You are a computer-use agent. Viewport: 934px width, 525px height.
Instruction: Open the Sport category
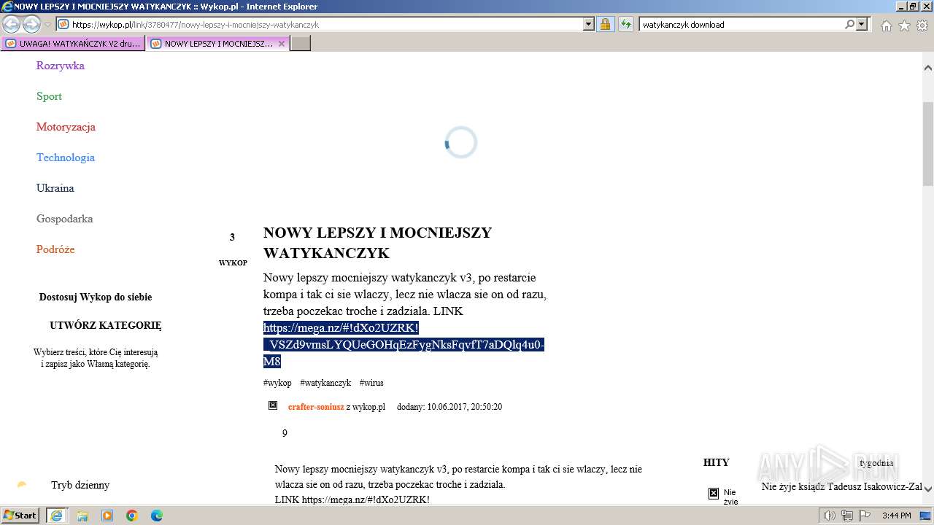[49, 96]
